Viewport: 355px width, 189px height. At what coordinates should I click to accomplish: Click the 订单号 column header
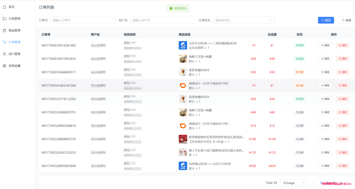(46, 35)
